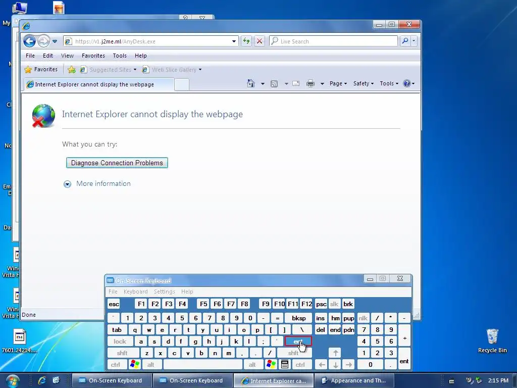Screen dimensions: 517x388
Task: Open the Favorites menu in the menu bar
Action: (93, 56)
